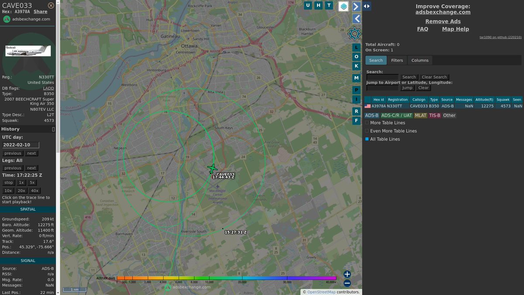Switch to the Search tab
Viewport: 524px width, 295px height.
376,60
